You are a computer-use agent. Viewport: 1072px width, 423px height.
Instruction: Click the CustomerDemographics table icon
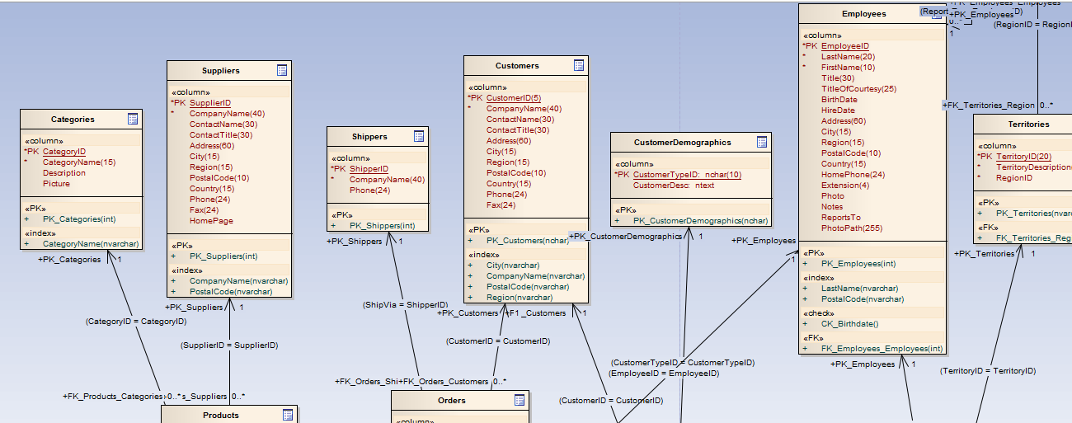click(762, 142)
